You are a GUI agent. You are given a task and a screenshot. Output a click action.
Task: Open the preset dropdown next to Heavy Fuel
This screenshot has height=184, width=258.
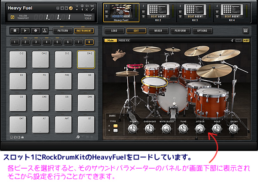58,8
